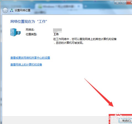Open 查看网络上的计算机和设备 link
Screen dimensions: 132x124
pyautogui.click(x=26, y=65)
